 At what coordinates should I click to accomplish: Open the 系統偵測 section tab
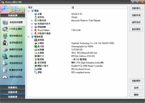(13, 15)
